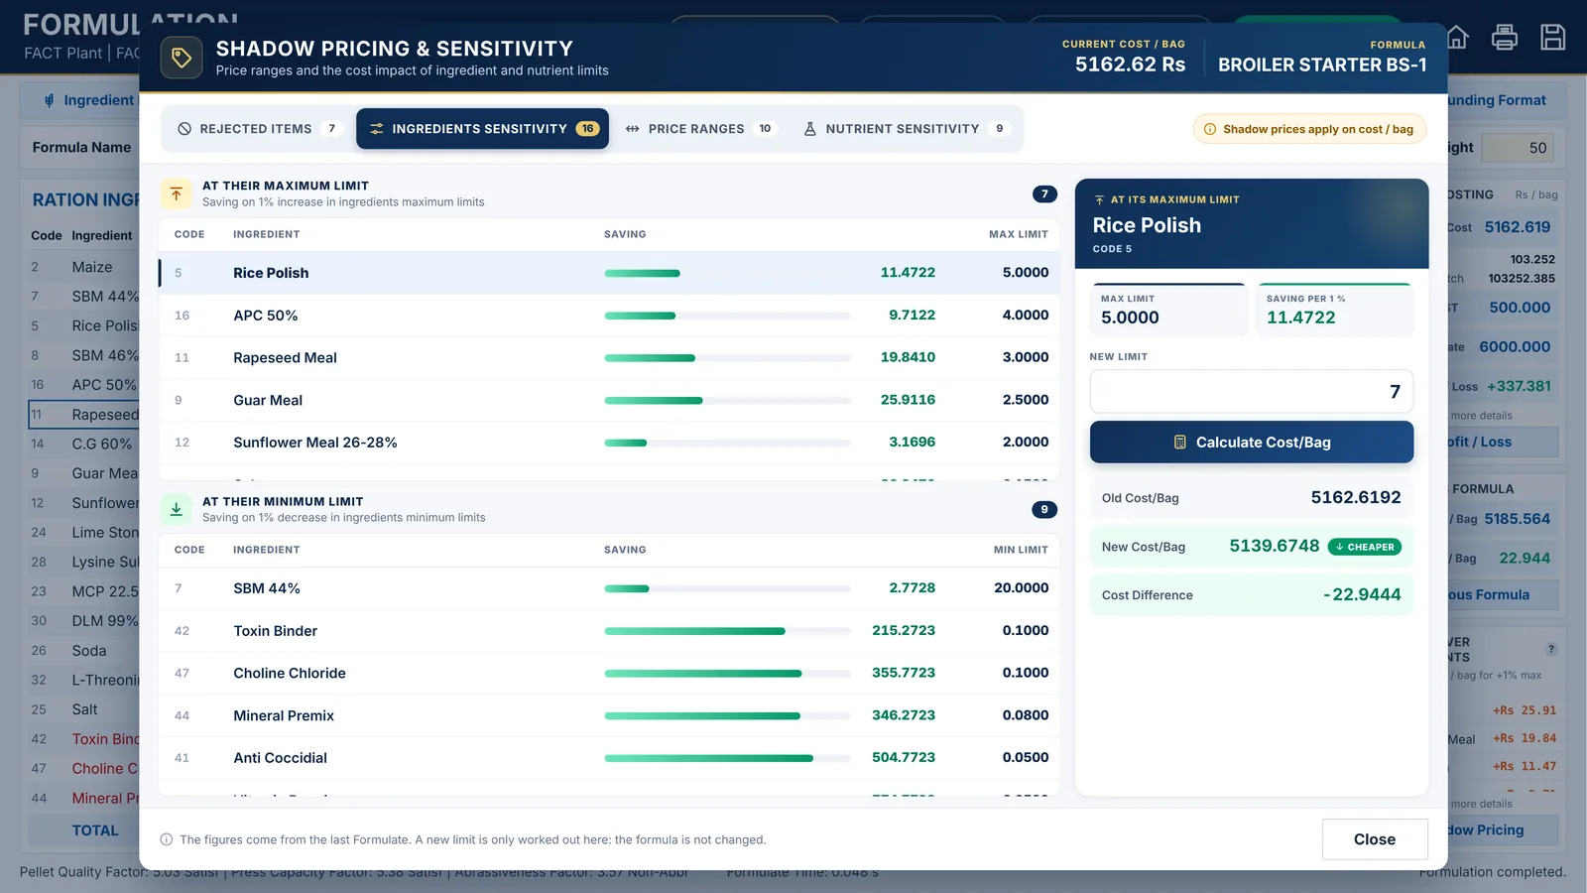The image size is (1587, 893).
Task: Switch to Rejected Items tab
Action: pos(260,129)
